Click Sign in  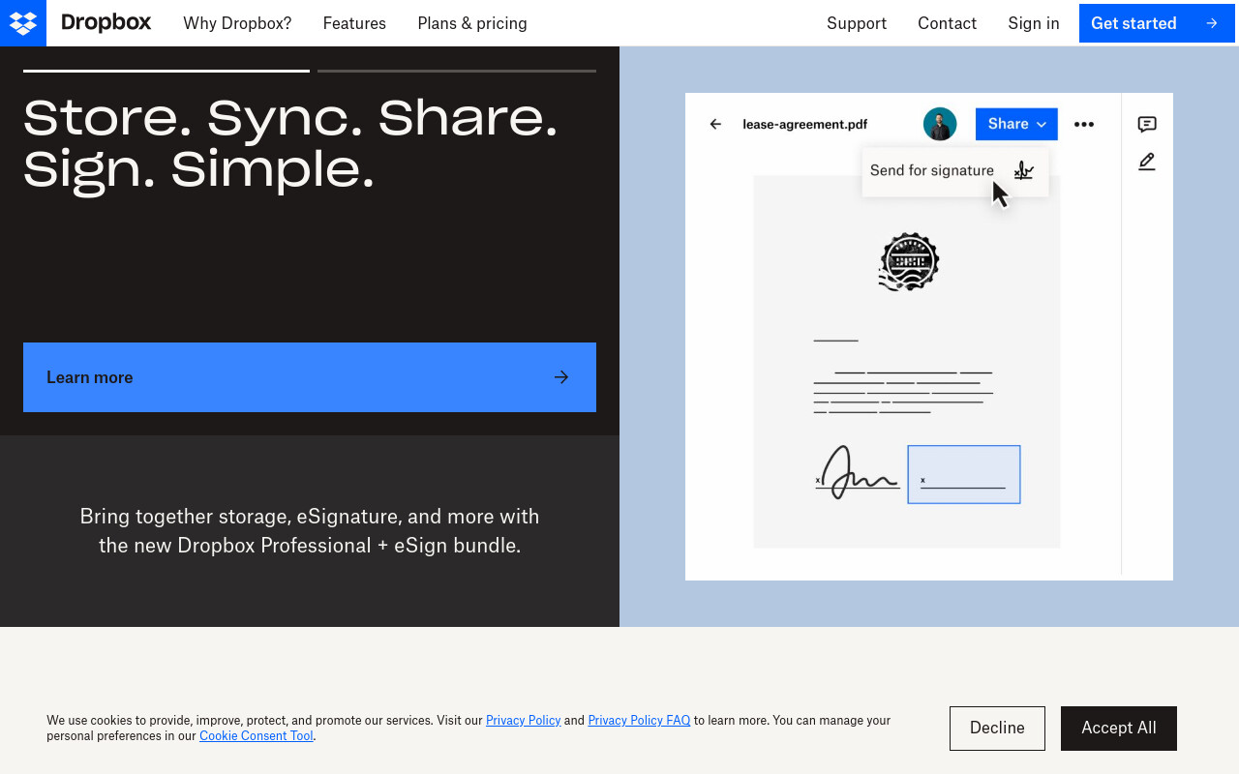click(1034, 23)
